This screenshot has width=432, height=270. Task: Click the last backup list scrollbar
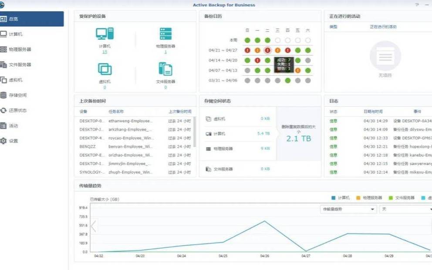pos(195,132)
